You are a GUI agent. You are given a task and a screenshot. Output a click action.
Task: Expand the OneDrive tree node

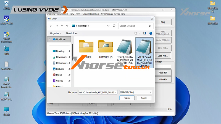tap(50, 39)
